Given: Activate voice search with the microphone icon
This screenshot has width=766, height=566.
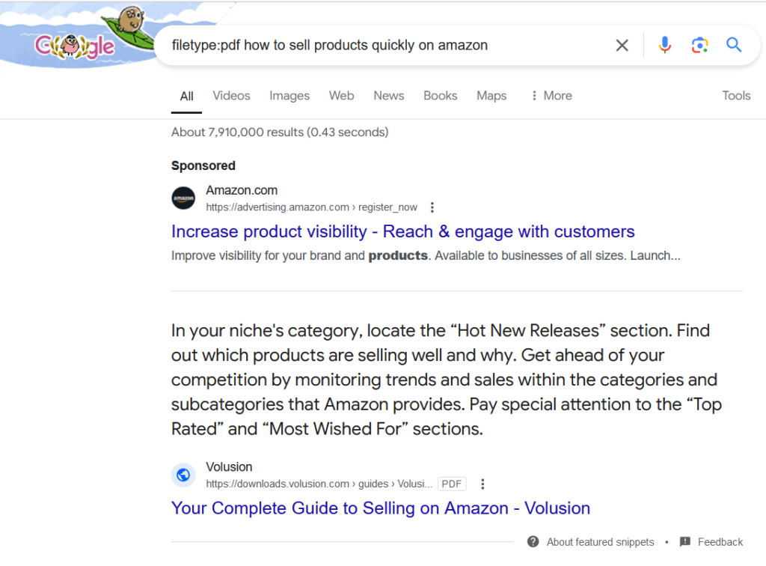Looking at the screenshot, I should point(665,45).
